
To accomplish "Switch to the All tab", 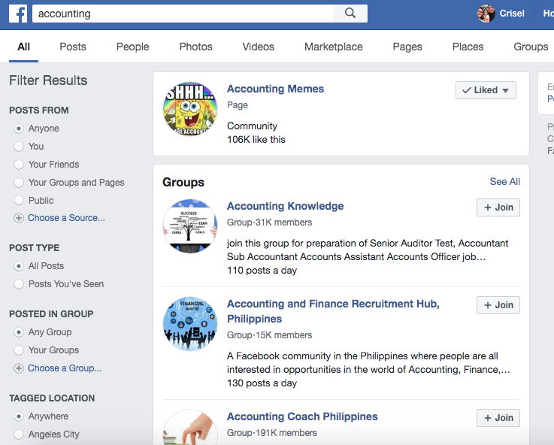I will [x=23, y=47].
